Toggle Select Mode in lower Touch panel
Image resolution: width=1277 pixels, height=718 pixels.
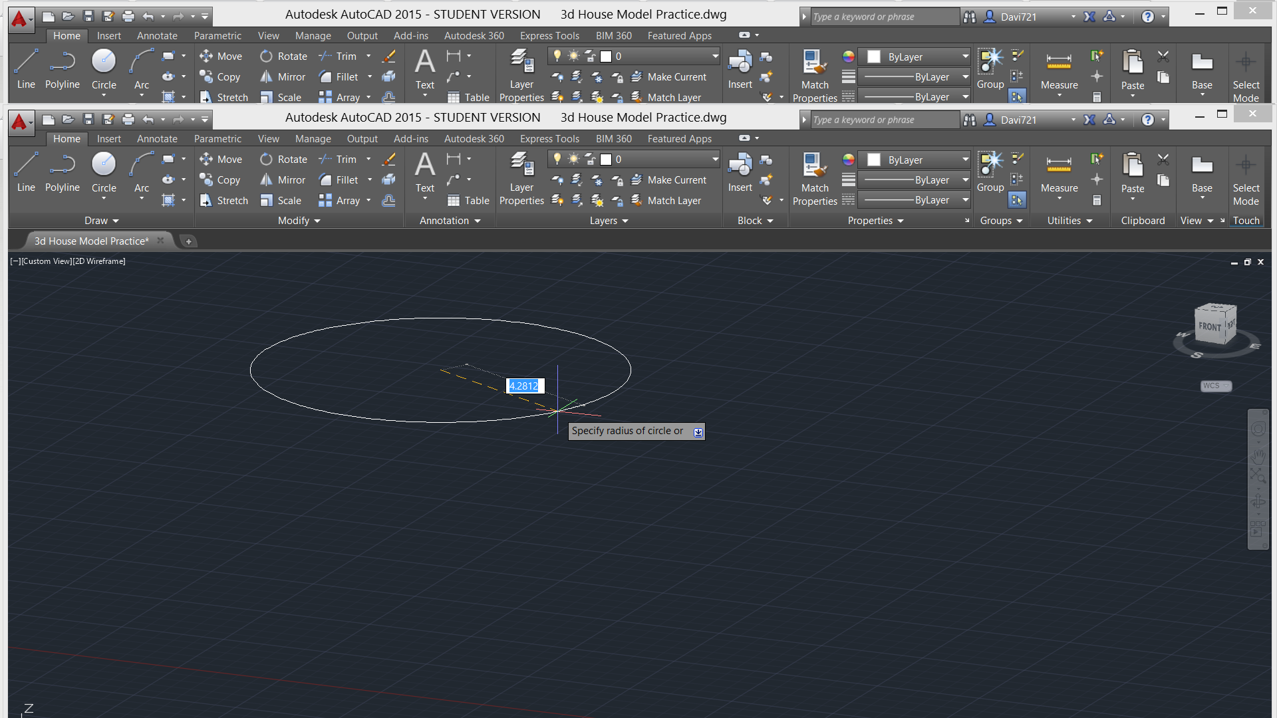(x=1246, y=178)
